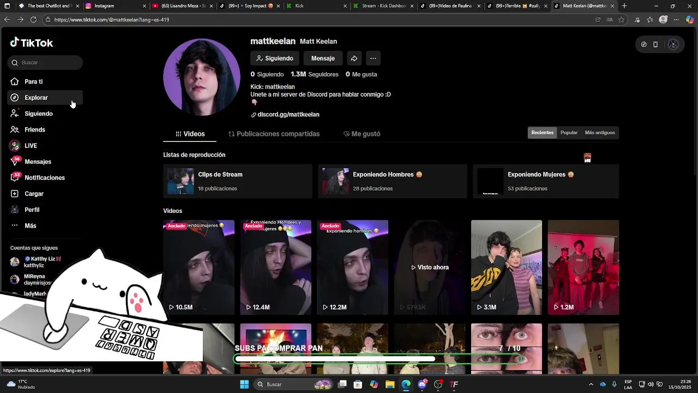Switch to The best ChatBot tab
Image resolution: width=698 pixels, height=393 pixels.
[48, 6]
